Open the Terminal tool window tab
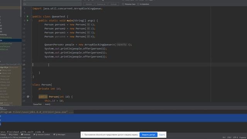Viewport: 247px width, 139px height. (x=25, y=135)
